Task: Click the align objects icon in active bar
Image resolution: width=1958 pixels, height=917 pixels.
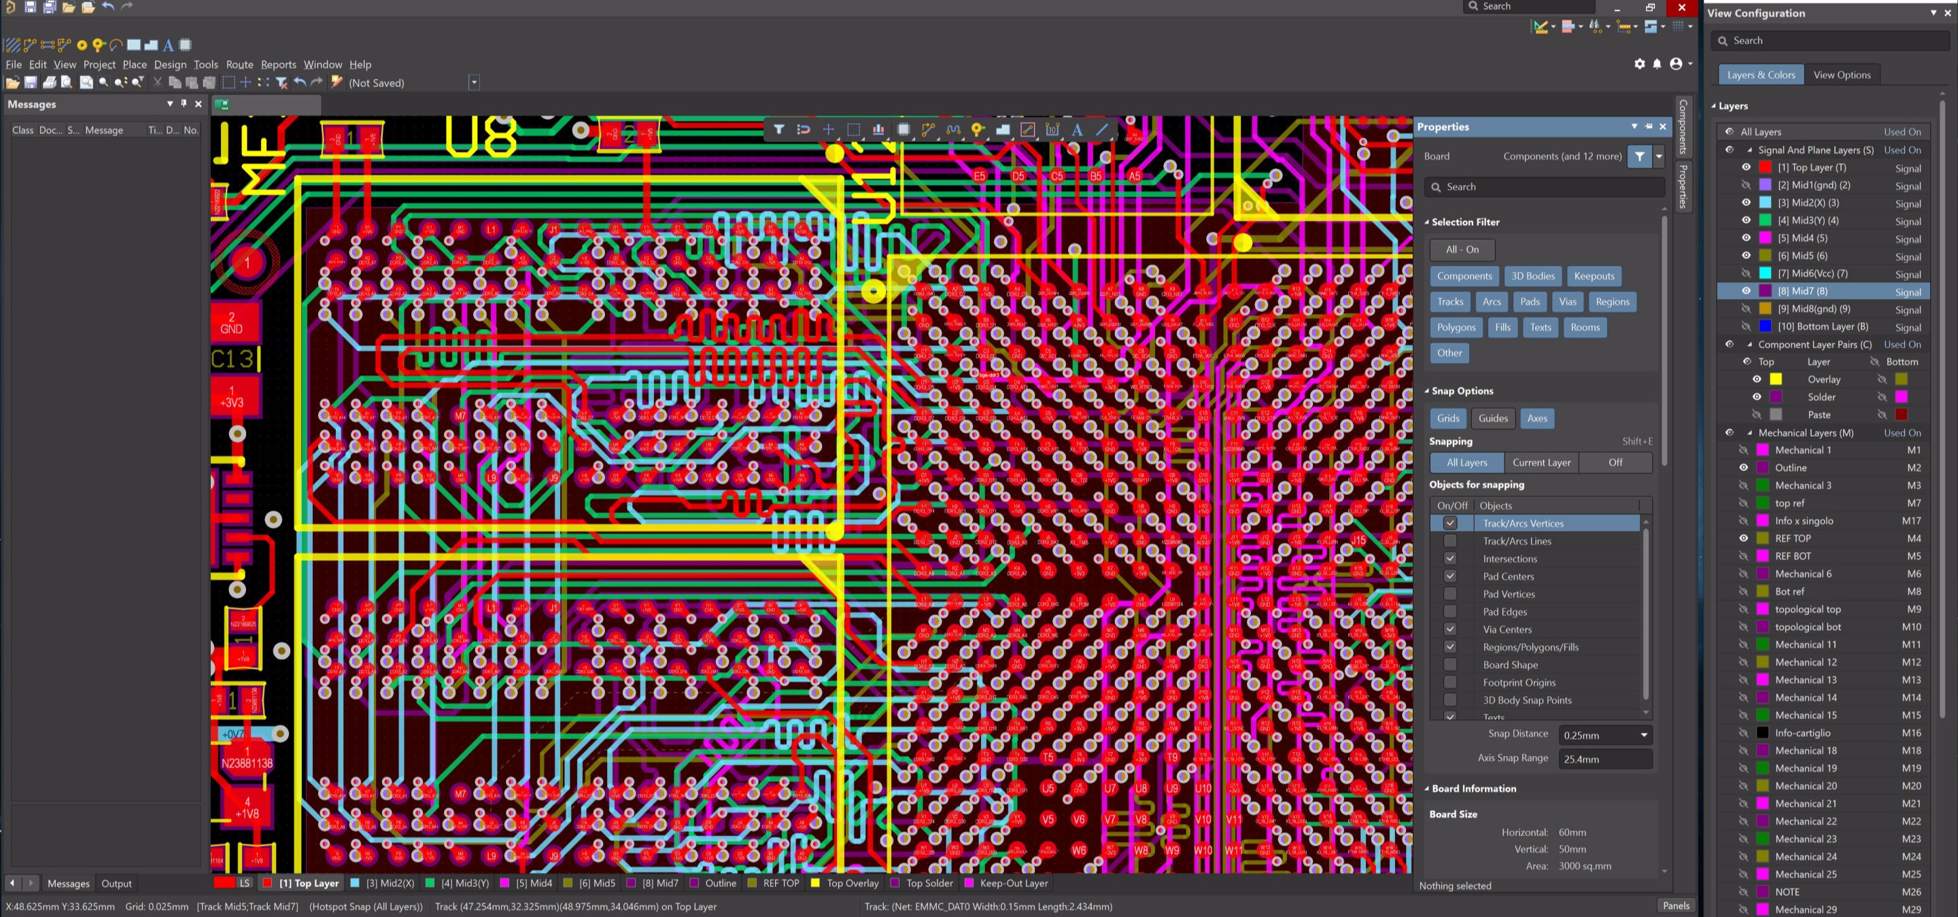Action: pos(878,130)
